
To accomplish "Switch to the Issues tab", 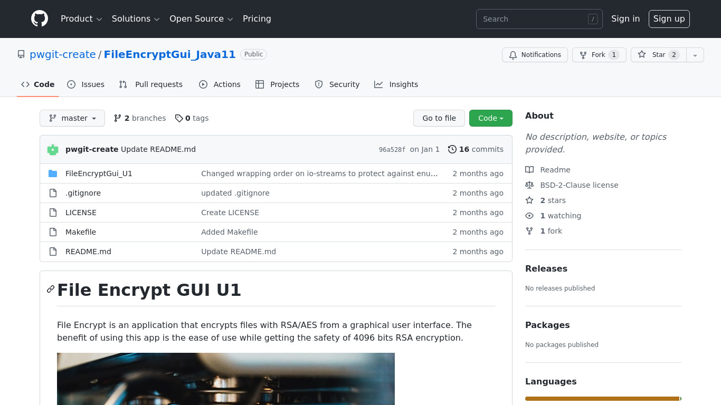I will pyautogui.click(x=86, y=84).
